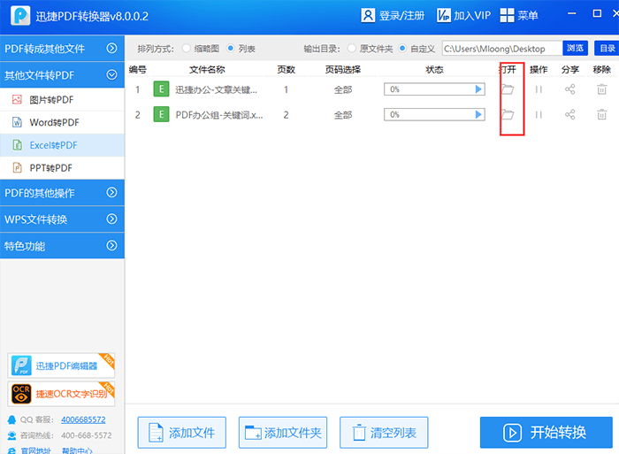
Task: Select 缩略图 thumbnail view radio
Action: [x=186, y=48]
